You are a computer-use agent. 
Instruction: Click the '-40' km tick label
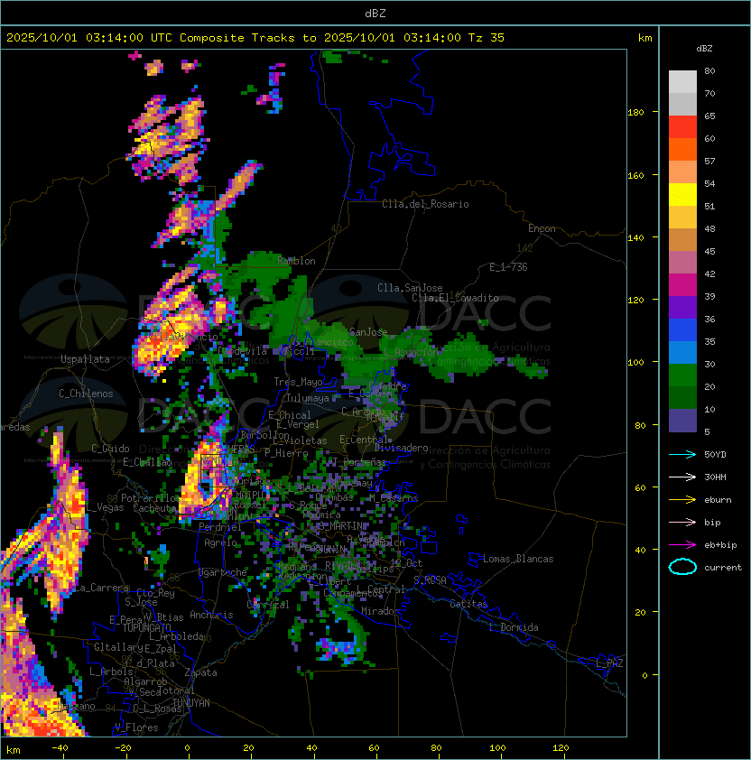pos(60,748)
